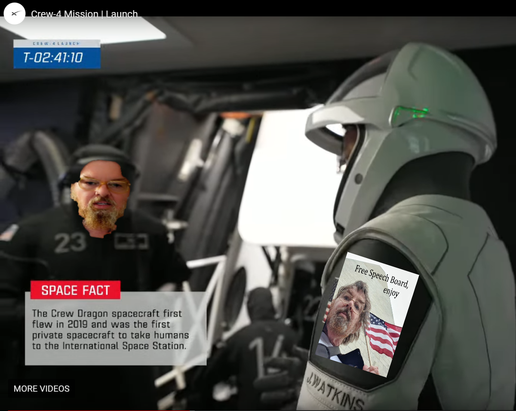Click the American flag in the inset photo
This screenshot has height=411, width=516.
click(383, 333)
